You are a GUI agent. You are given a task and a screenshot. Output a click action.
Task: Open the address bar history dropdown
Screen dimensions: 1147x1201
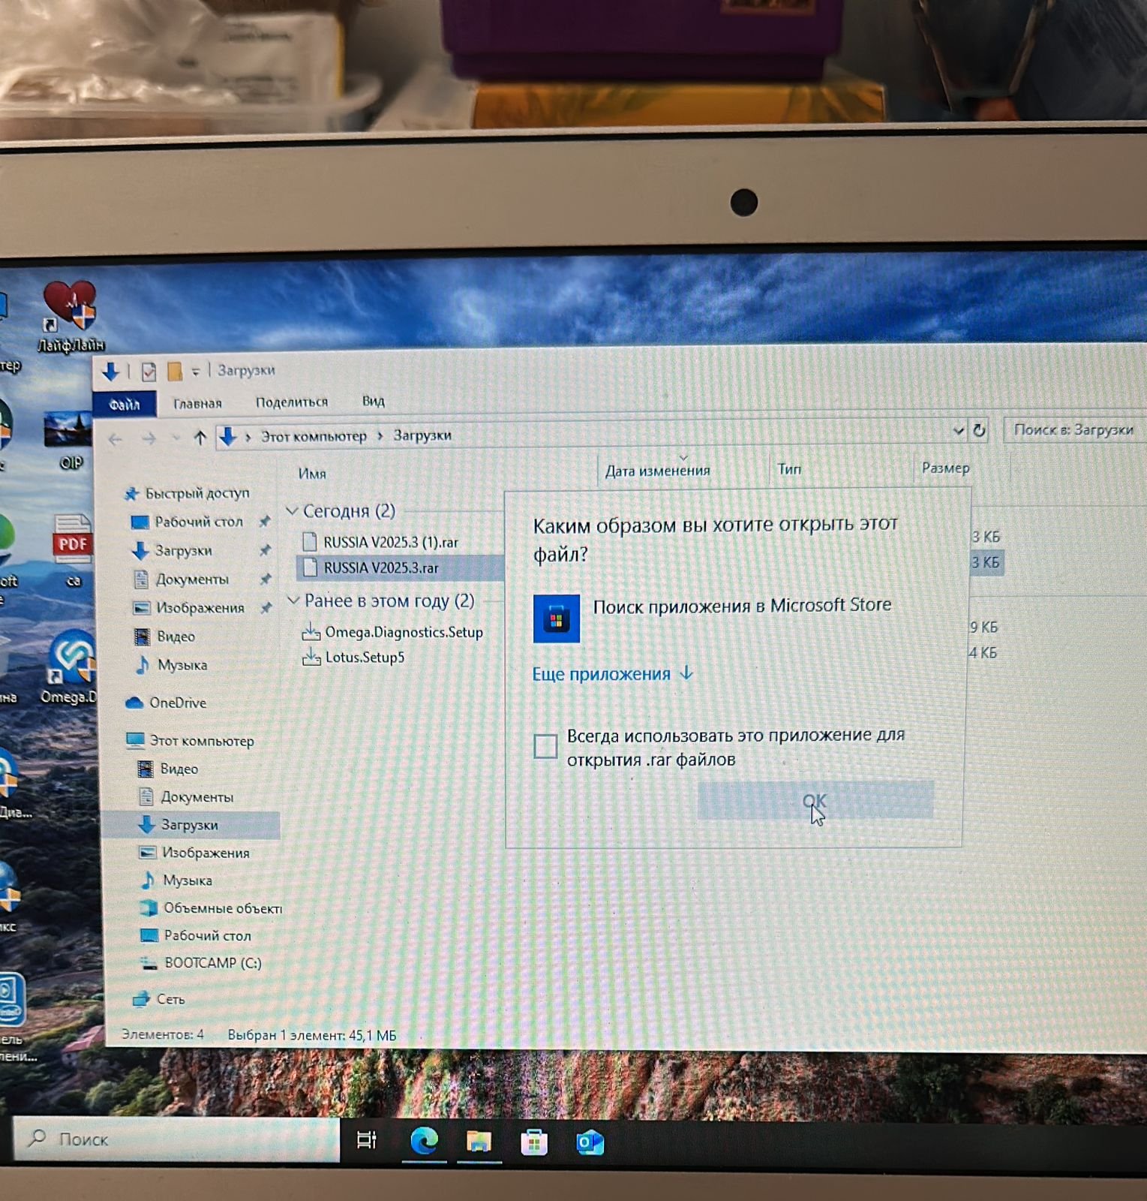(x=958, y=431)
